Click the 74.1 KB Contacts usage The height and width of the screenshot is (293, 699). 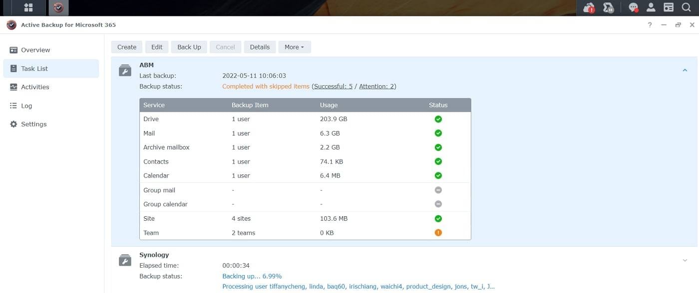point(332,161)
